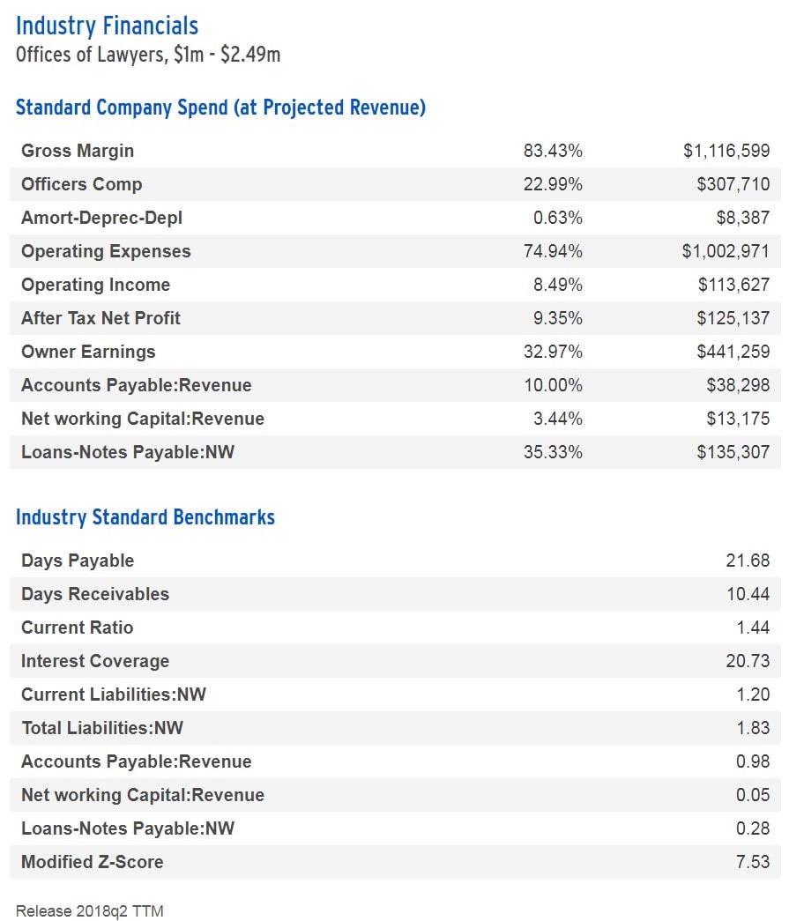Select the Amort-Deprec-Depl row label
The height and width of the screenshot is (921, 789).
point(101,218)
